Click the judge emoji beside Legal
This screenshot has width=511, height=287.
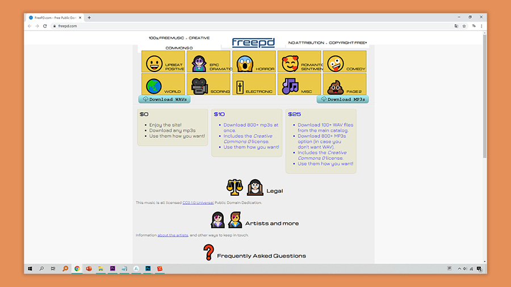tap(255, 187)
